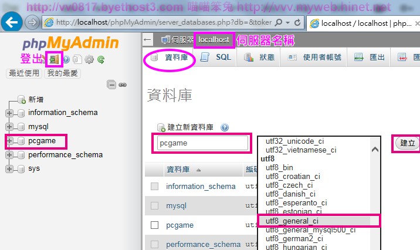Screen dimensions: 420x250
Task: Open sys database in the sidebar tree
Action: (x=34, y=169)
